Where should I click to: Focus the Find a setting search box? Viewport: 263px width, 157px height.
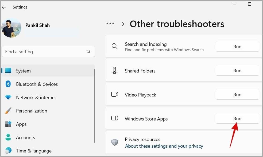point(48,52)
